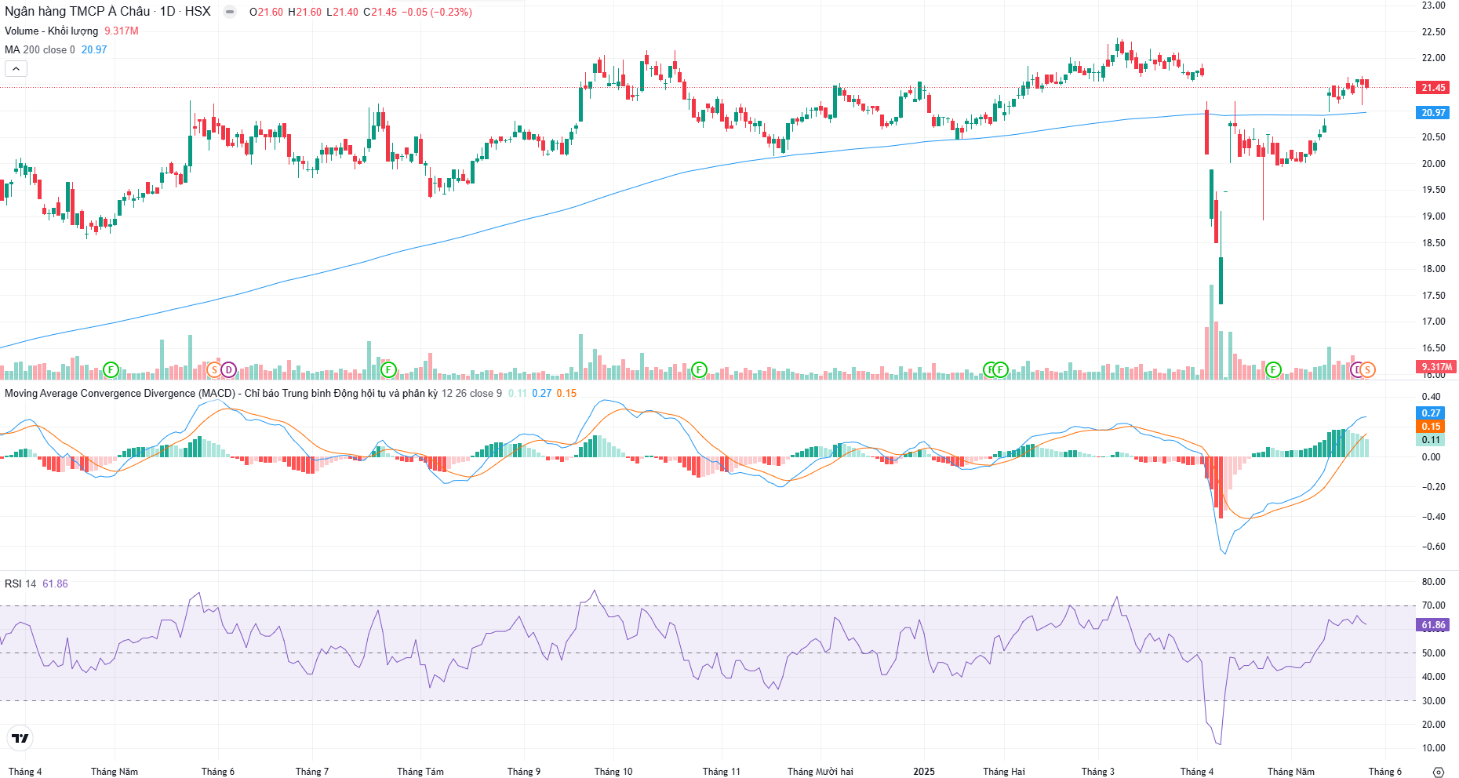The image size is (1459, 778).
Task: Click the Tháng 3 time axis label
Action: pyautogui.click(x=1098, y=772)
